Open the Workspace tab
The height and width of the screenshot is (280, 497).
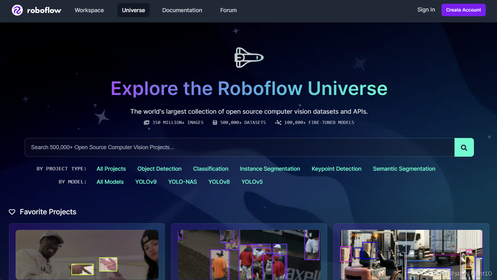(89, 10)
